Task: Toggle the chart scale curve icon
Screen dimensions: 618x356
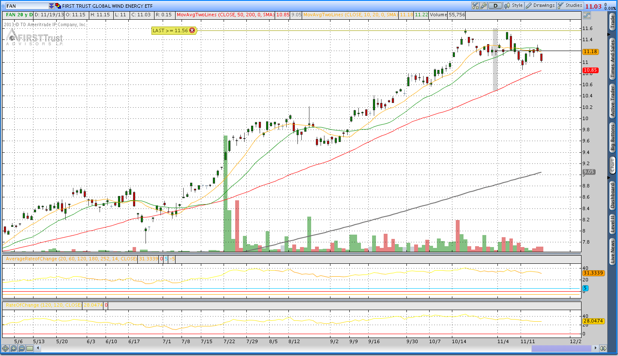Action: click(587, 15)
